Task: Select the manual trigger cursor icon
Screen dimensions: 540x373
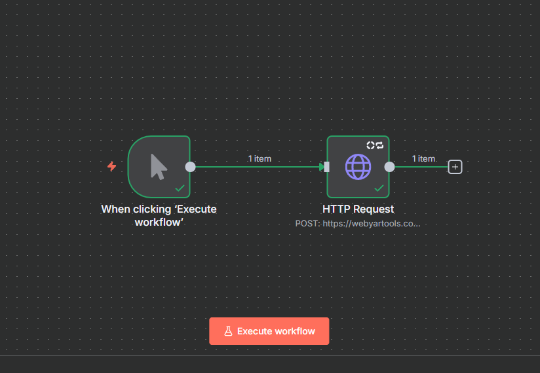Action: tap(159, 166)
